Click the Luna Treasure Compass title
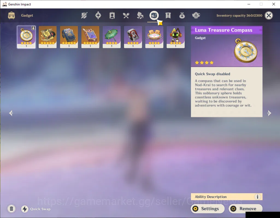The width and height of the screenshot is (280, 218). pyautogui.click(x=223, y=30)
